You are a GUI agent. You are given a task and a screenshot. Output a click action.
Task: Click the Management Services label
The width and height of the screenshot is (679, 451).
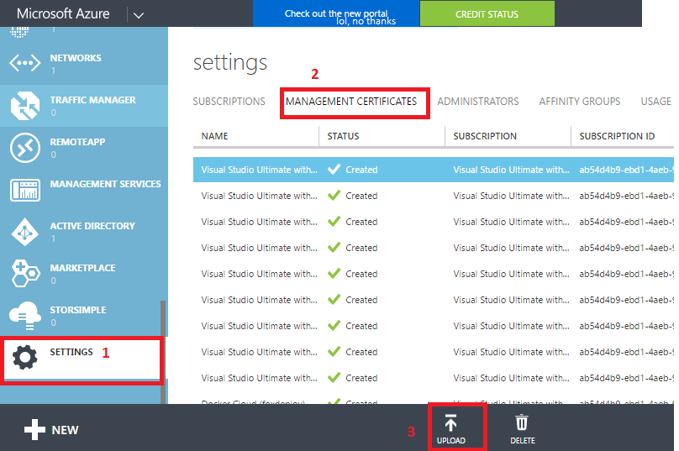[105, 184]
